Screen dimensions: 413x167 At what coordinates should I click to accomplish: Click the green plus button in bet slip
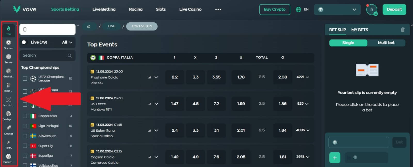[335, 157]
